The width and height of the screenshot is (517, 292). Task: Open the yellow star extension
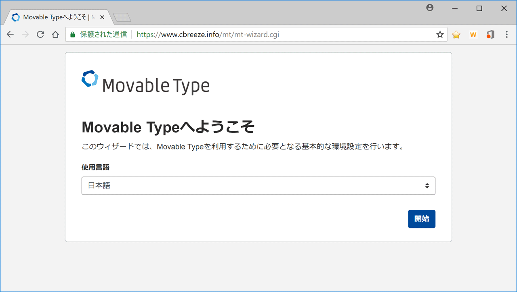[x=456, y=35]
